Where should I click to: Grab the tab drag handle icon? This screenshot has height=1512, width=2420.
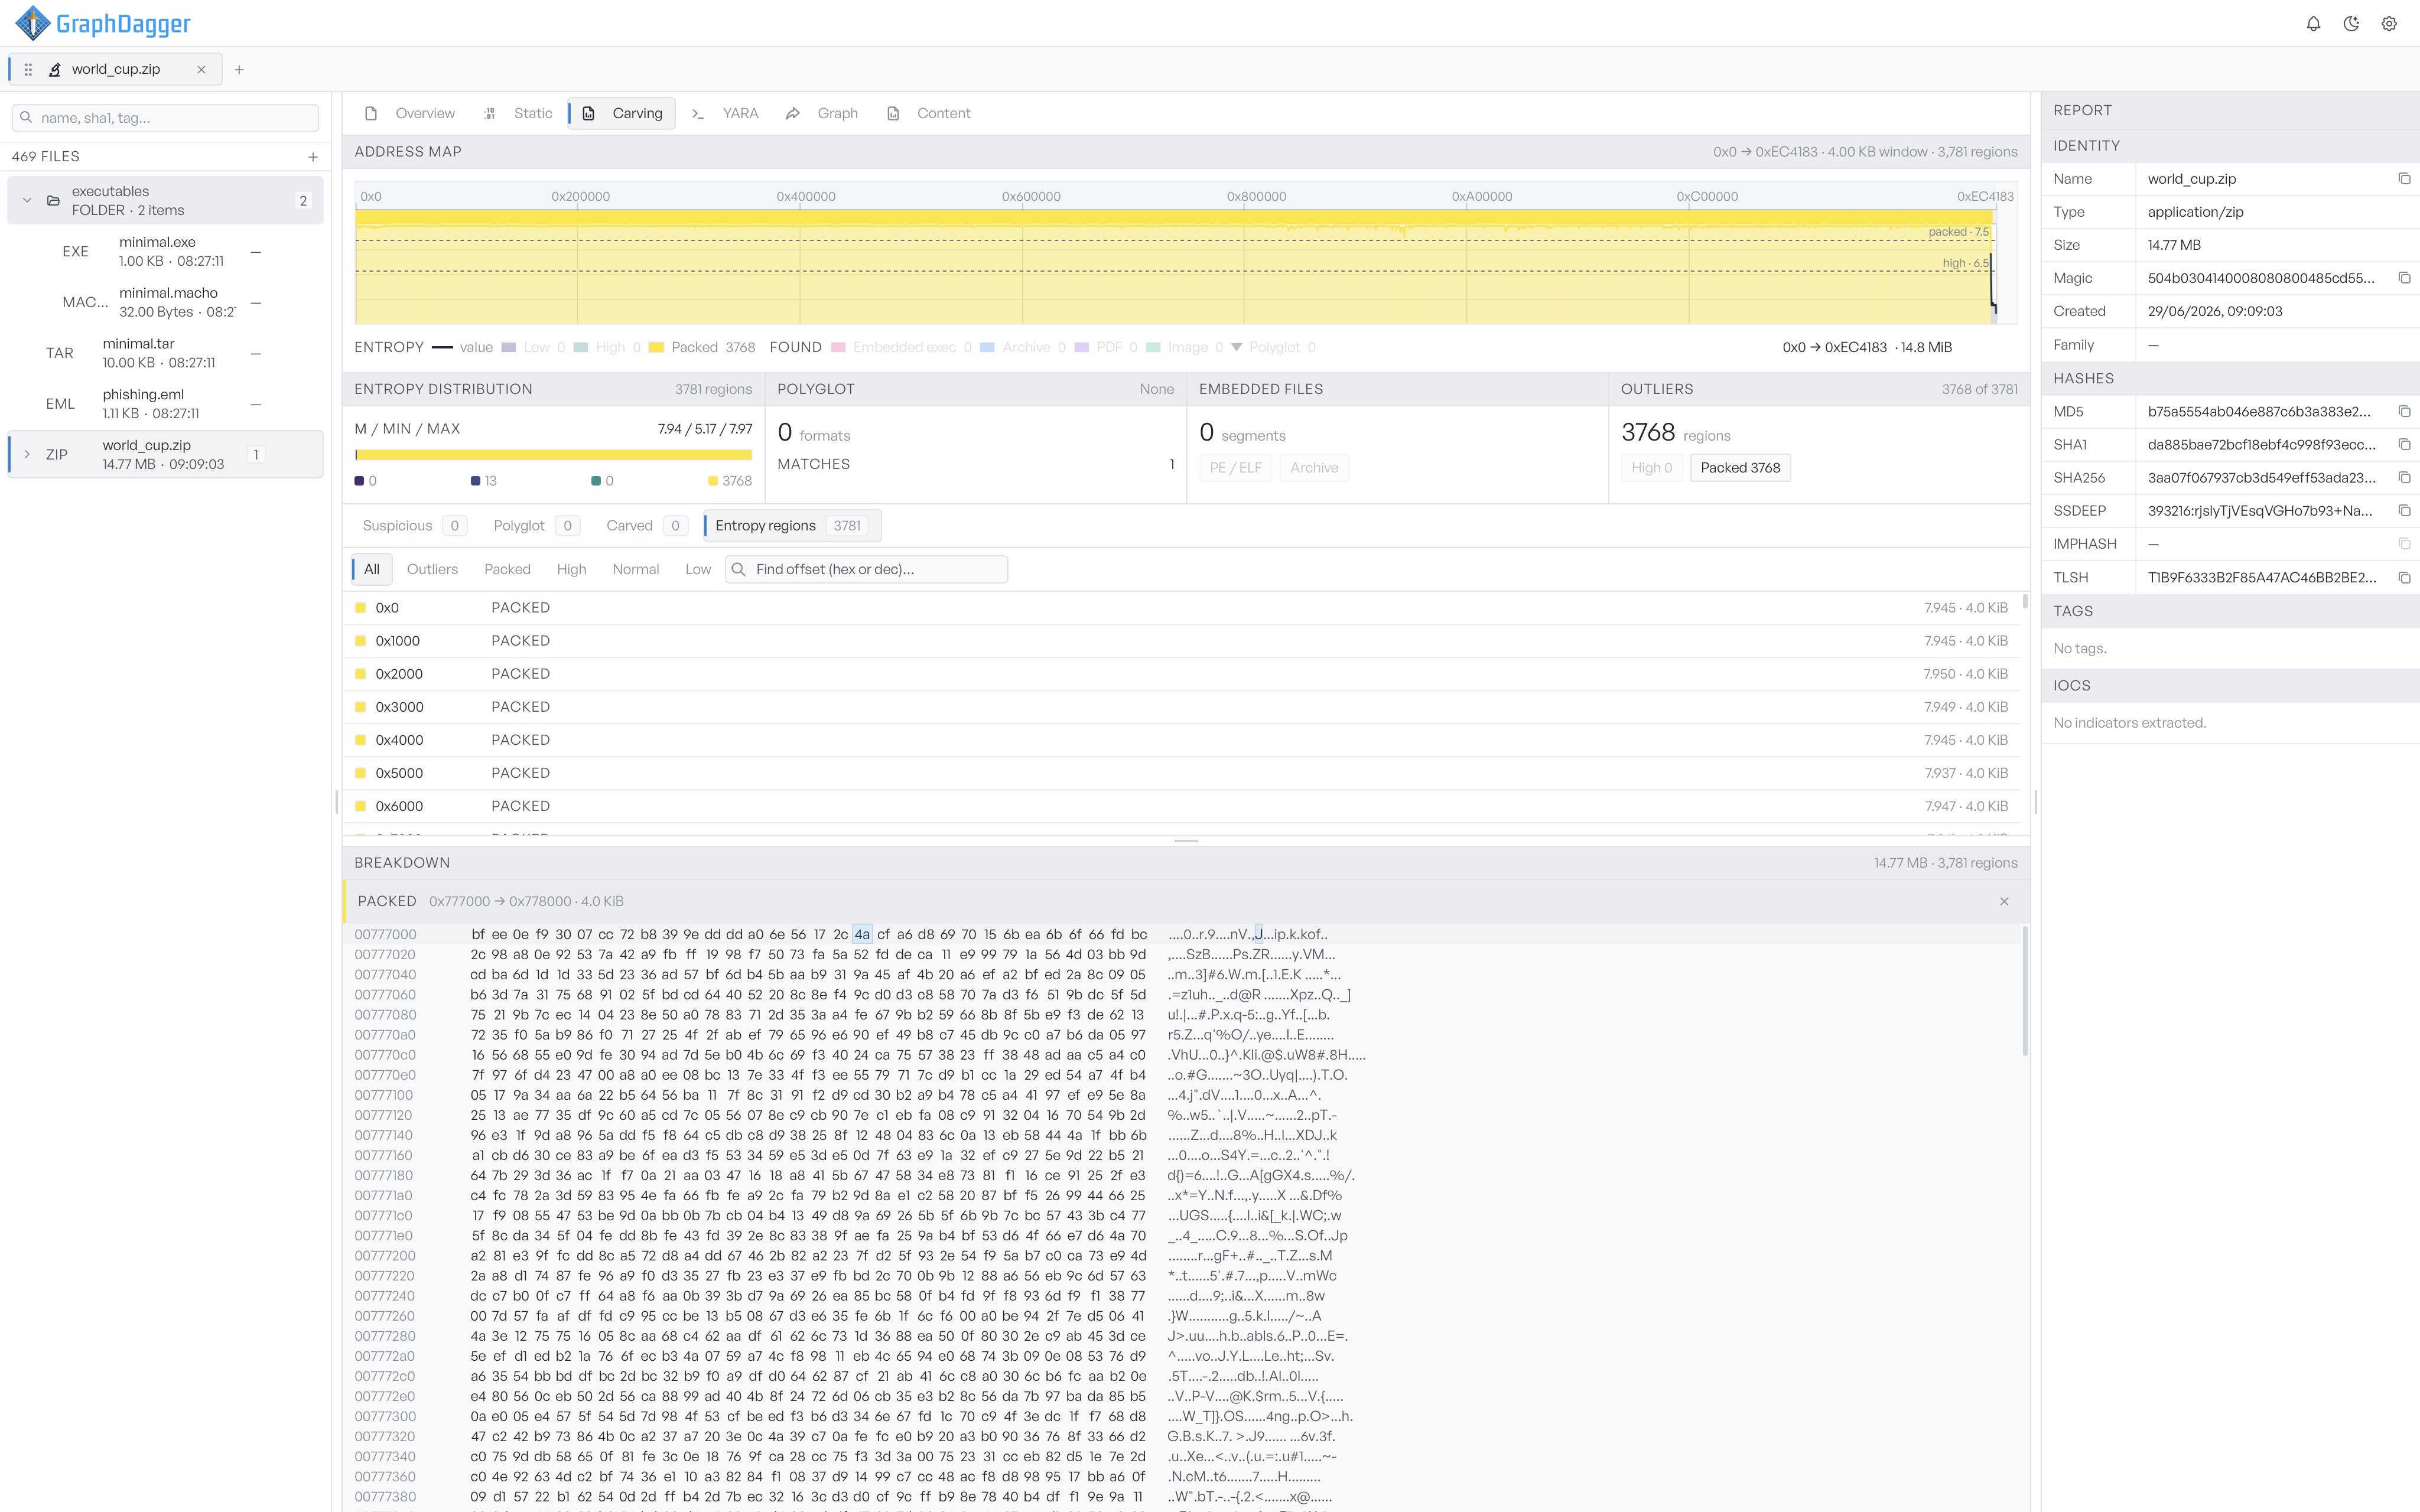click(x=28, y=69)
